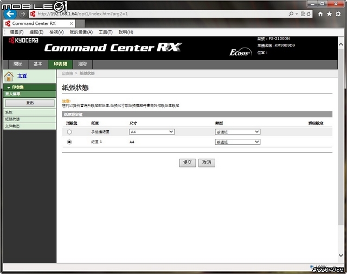Viewport: 347px width, 274px height.
Task: Refresh the page with reload icon
Action: coord(309,14)
